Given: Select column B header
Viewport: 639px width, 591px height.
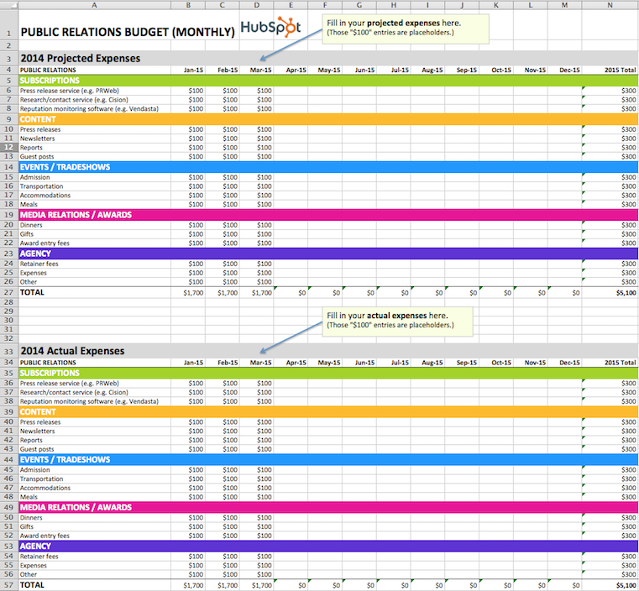Looking at the screenshot, I should (x=188, y=5).
